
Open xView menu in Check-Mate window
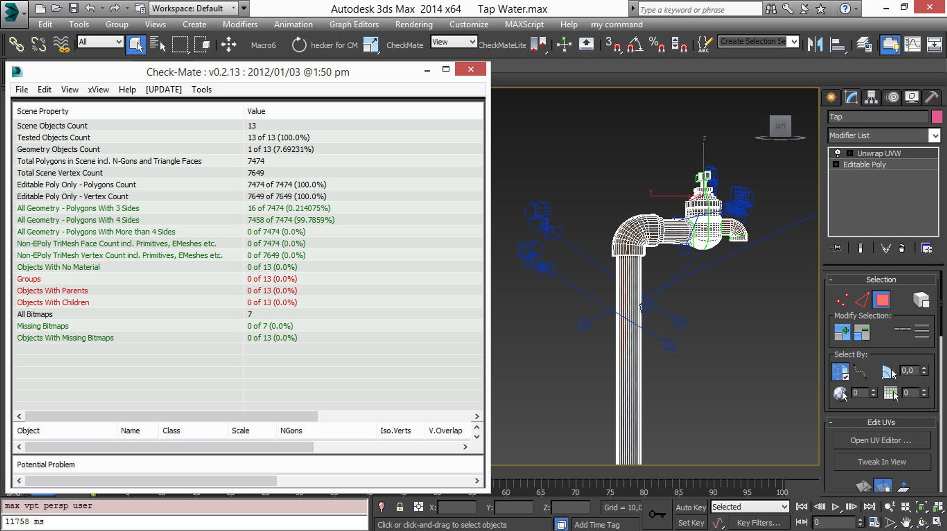point(98,89)
